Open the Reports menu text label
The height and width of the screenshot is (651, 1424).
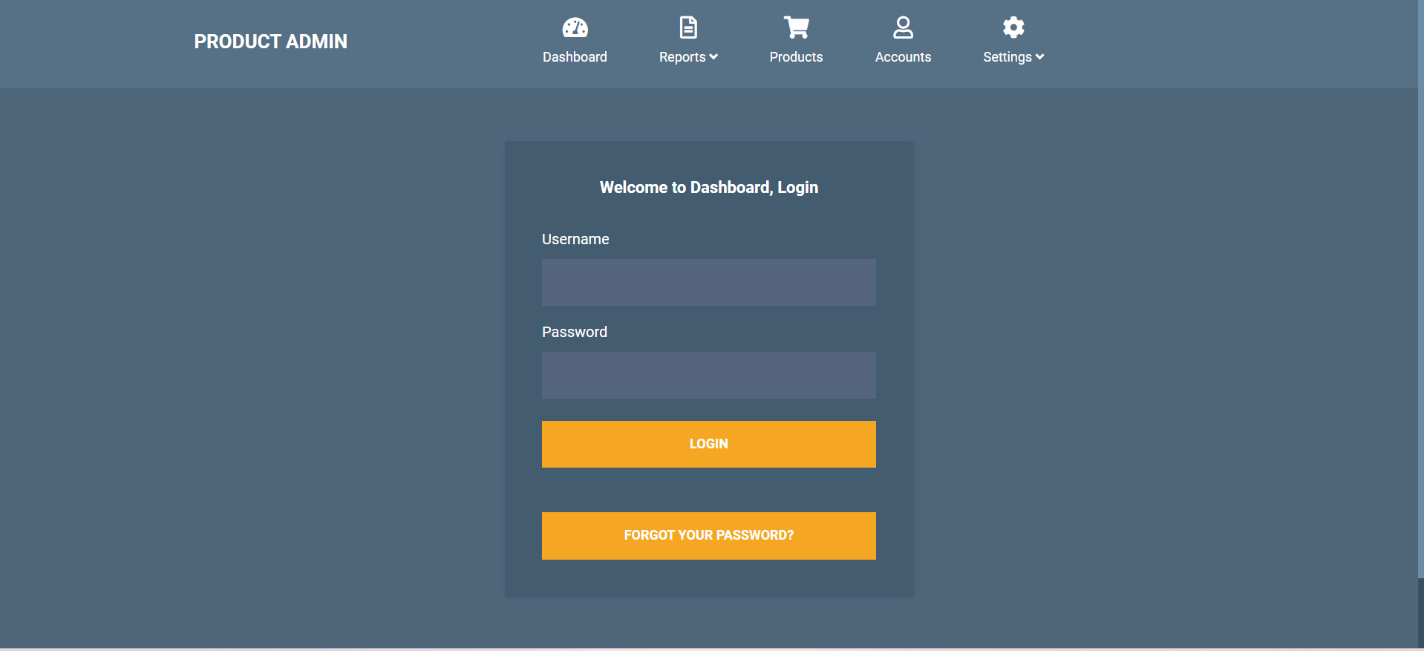point(682,57)
